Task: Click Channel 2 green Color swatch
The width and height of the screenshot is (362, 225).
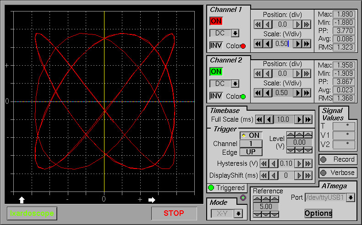Action: click(243, 96)
